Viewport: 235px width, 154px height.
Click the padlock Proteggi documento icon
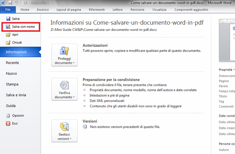click(x=64, y=51)
